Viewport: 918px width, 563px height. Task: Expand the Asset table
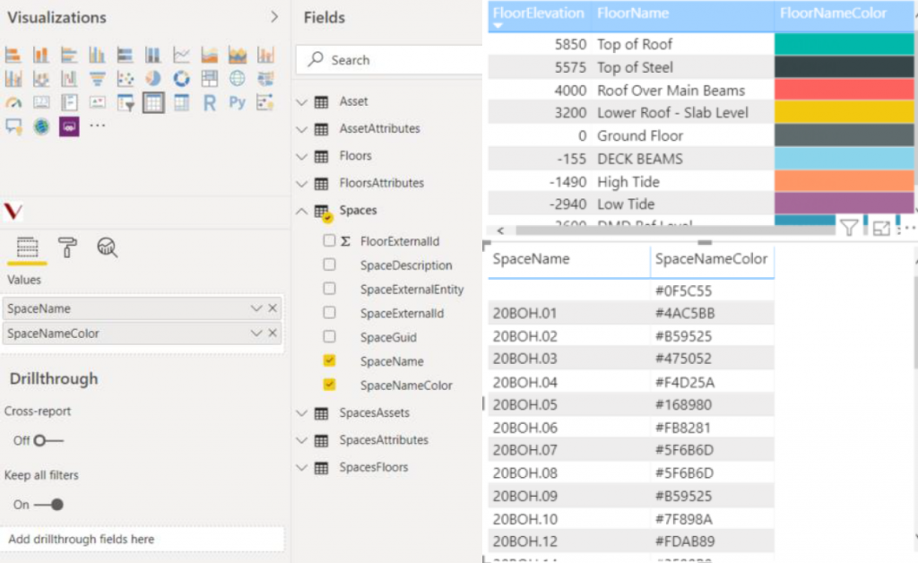301,102
